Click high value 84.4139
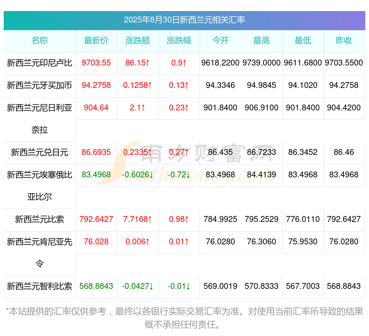Screen dimensions: 369x336 click(x=262, y=175)
